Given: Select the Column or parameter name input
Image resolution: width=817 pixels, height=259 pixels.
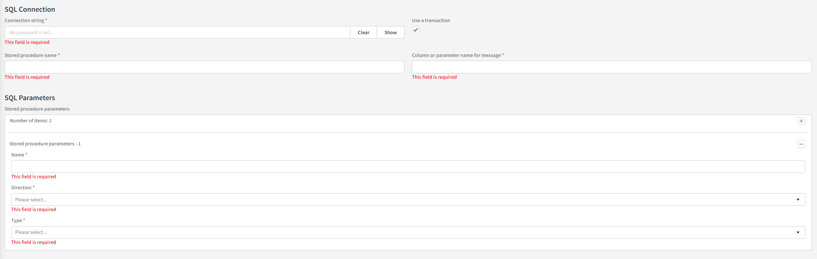Looking at the screenshot, I should [611, 67].
